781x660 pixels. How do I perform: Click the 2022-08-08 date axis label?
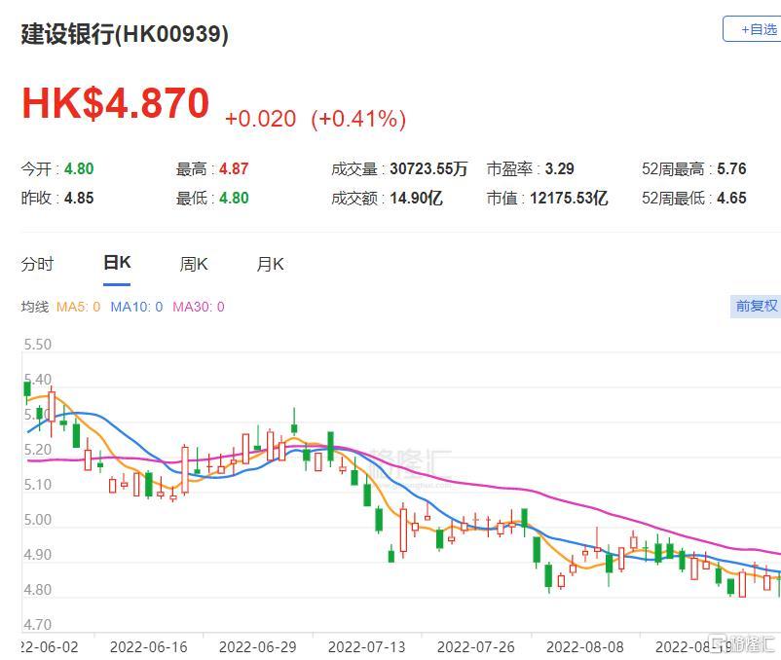pyautogui.click(x=584, y=647)
